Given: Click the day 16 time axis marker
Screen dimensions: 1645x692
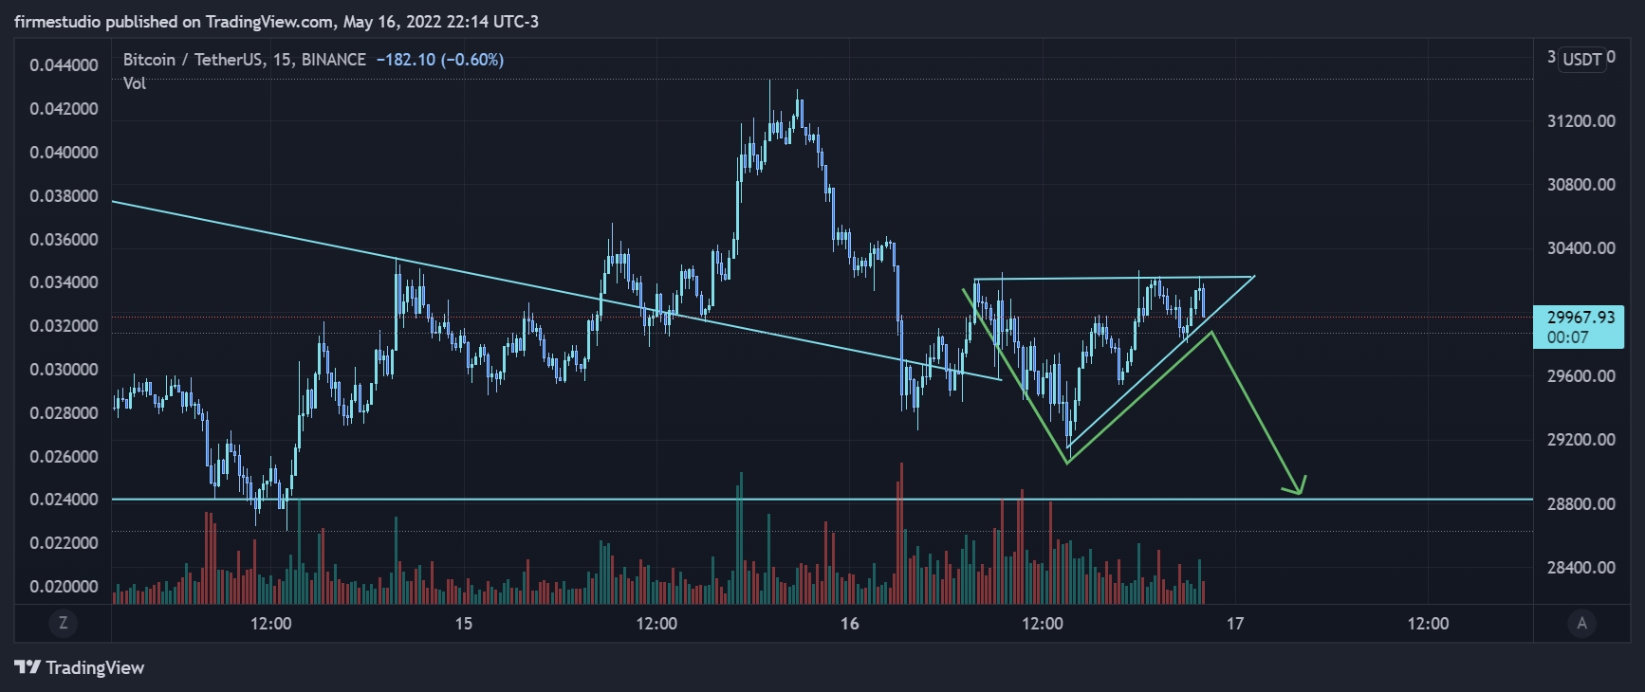Looking at the screenshot, I should click(849, 624).
